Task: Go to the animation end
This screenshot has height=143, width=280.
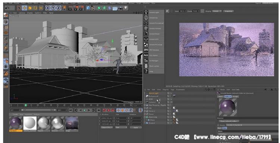Action: [x=99, y=110]
